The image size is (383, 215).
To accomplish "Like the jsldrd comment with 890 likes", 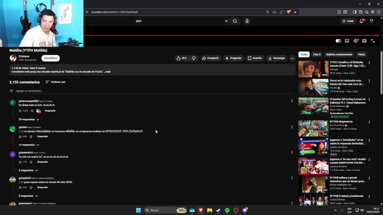I will click(x=20, y=136).
